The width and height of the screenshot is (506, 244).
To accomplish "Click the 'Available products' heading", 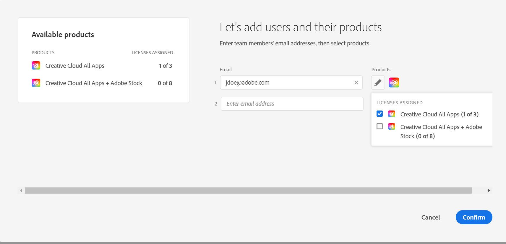I will [63, 34].
